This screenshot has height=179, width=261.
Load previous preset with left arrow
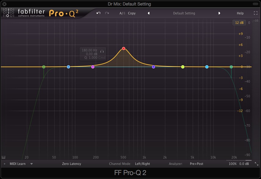click(149, 13)
